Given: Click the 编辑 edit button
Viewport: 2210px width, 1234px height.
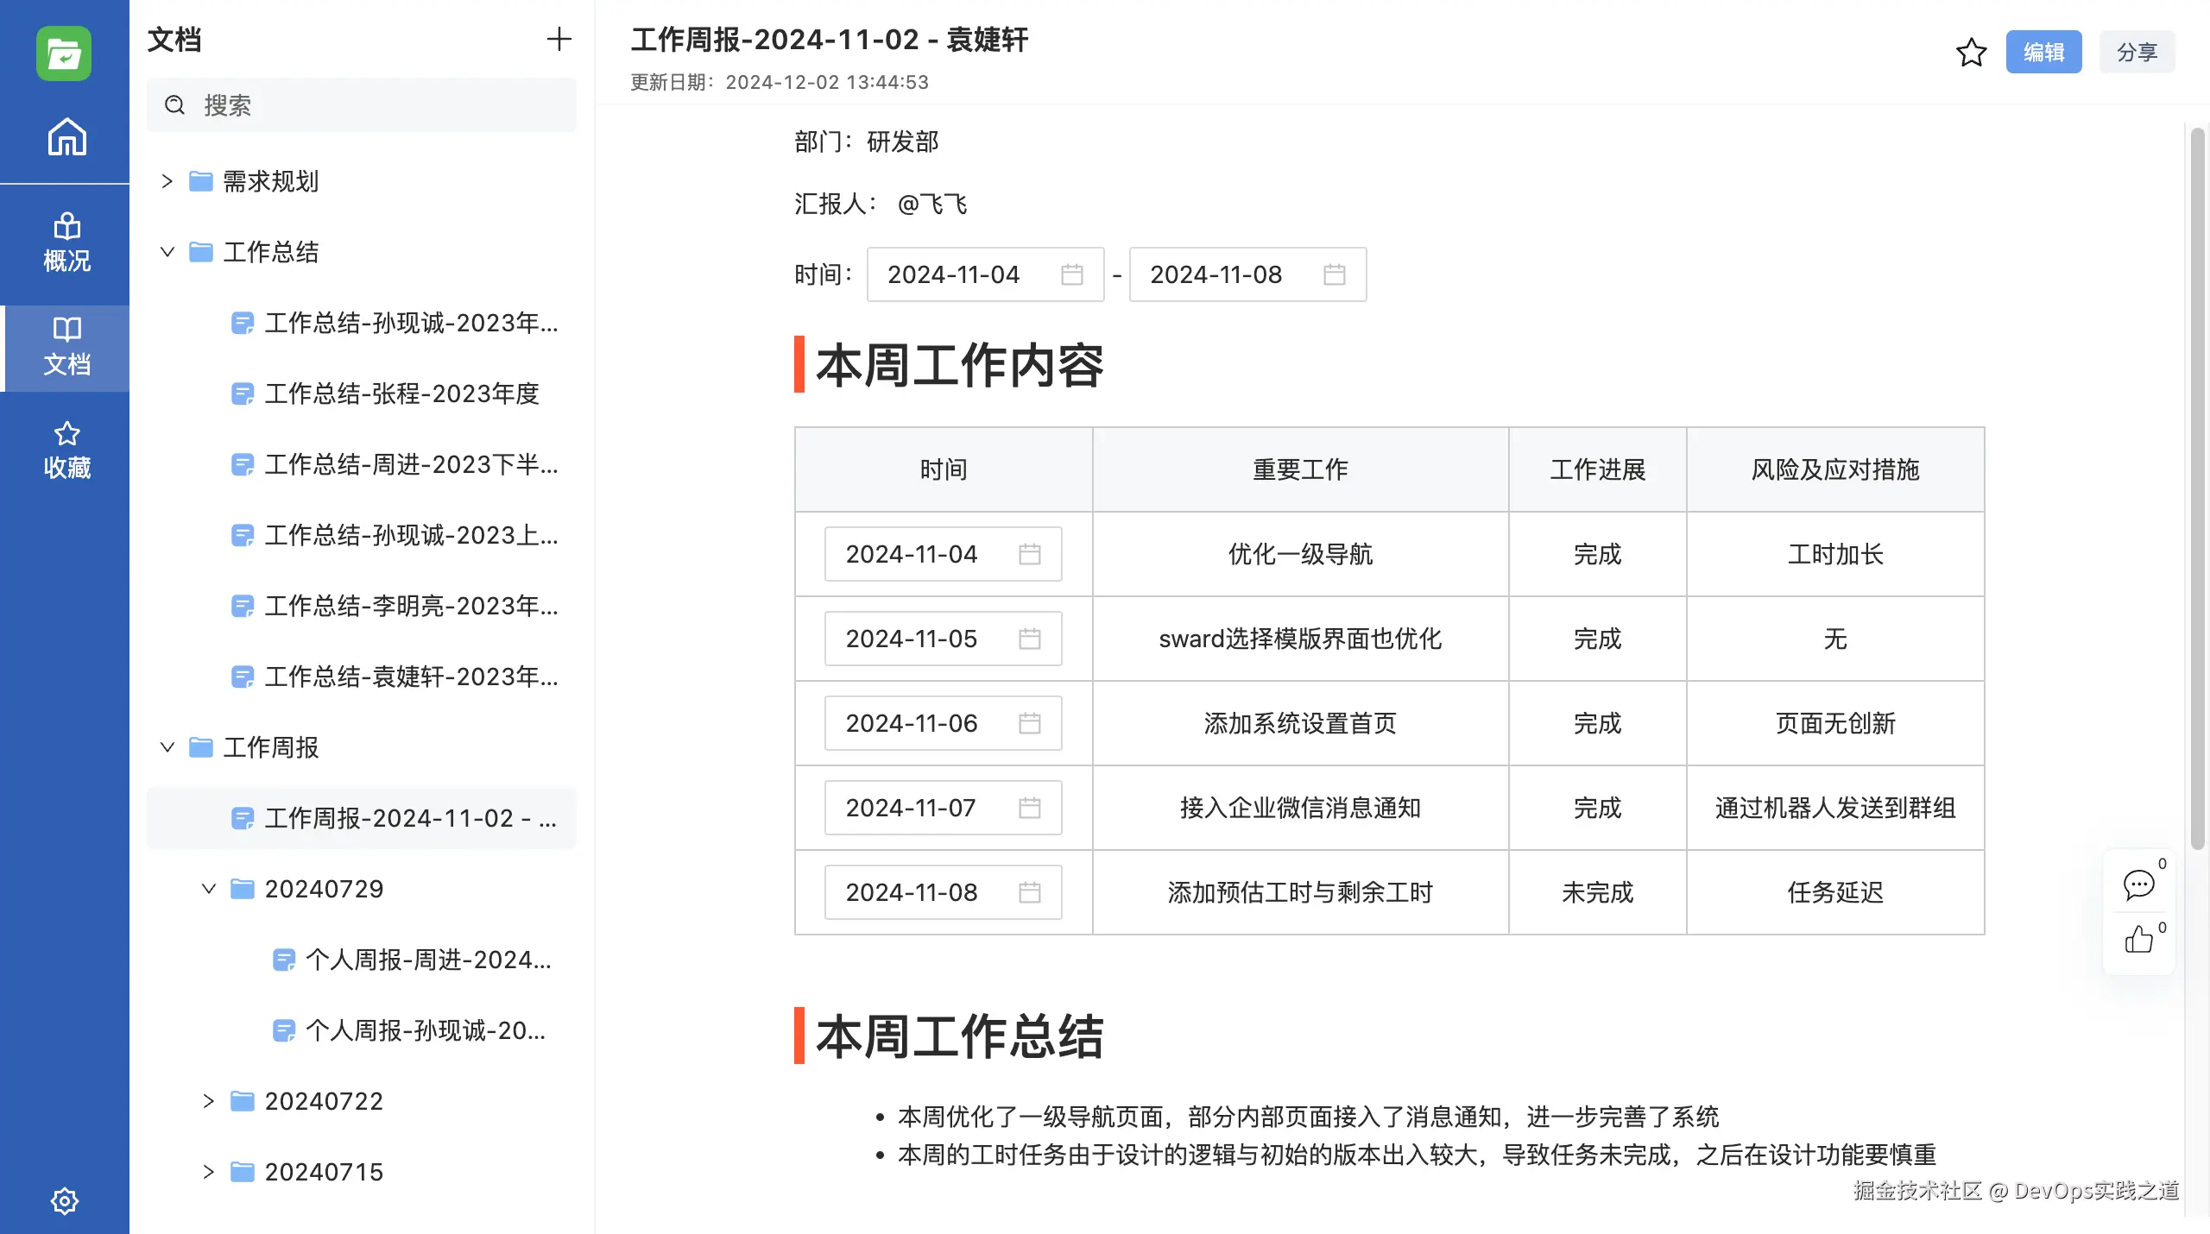Looking at the screenshot, I should pyautogui.click(x=2043, y=53).
